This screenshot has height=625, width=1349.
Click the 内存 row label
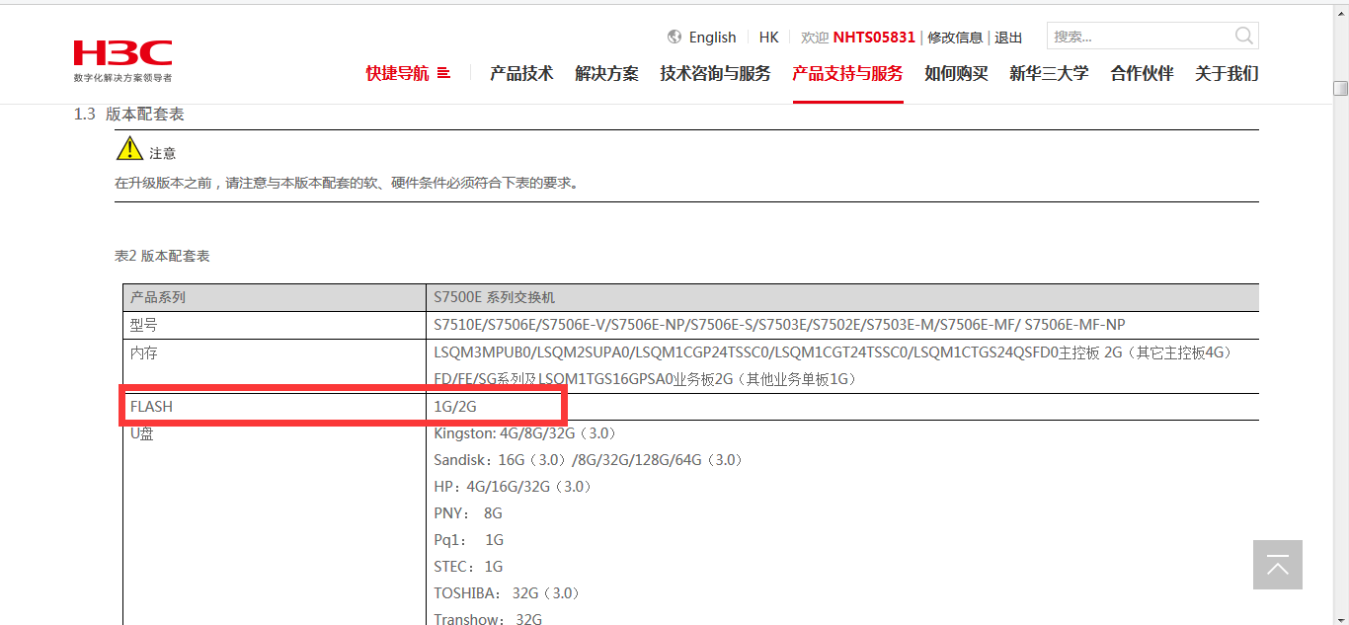[x=144, y=352]
